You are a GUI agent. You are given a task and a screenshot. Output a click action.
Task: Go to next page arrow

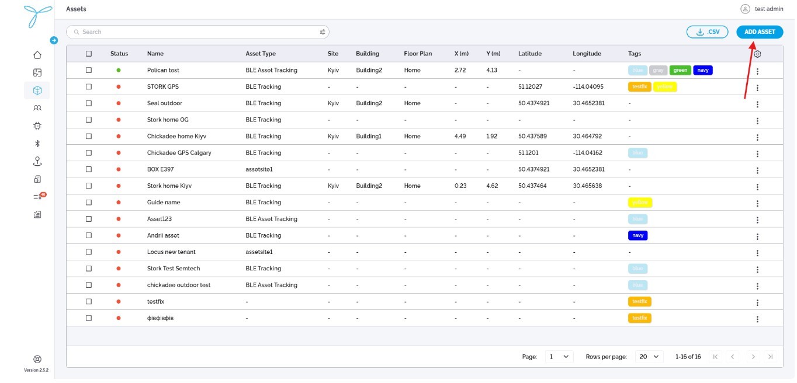753,357
